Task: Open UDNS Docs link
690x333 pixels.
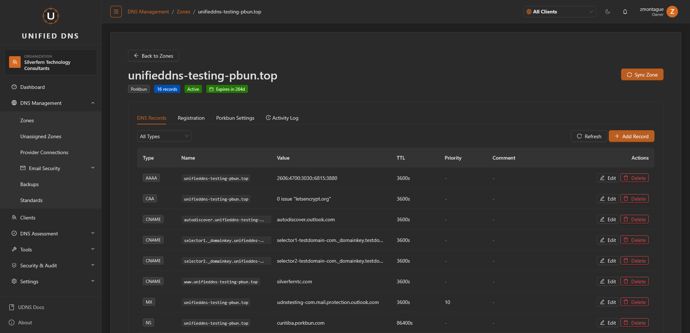Action: pyautogui.click(x=27, y=307)
